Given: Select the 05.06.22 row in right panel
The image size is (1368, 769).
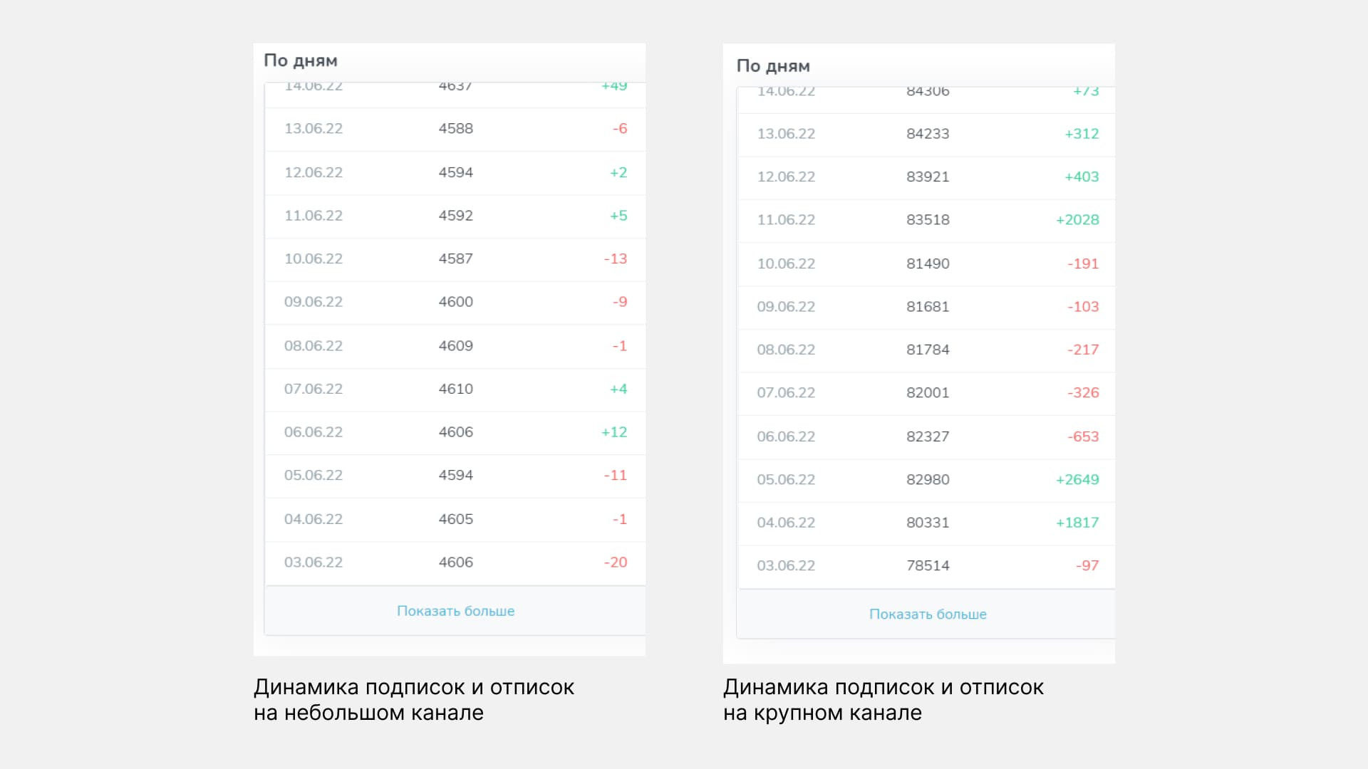Looking at the screenshot, I should click(x=926, y=479).
